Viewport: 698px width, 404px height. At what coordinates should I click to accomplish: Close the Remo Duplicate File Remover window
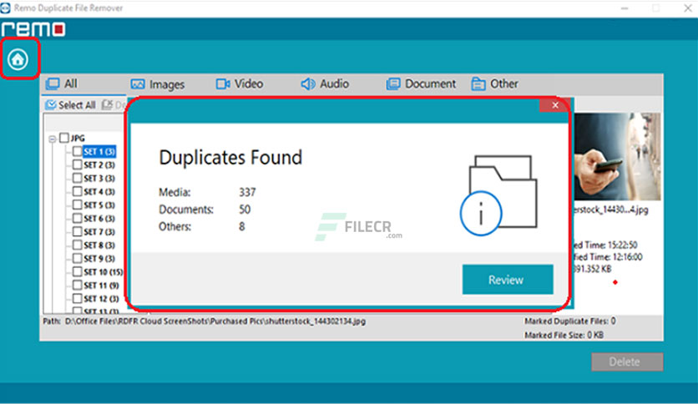click(688, 8)
